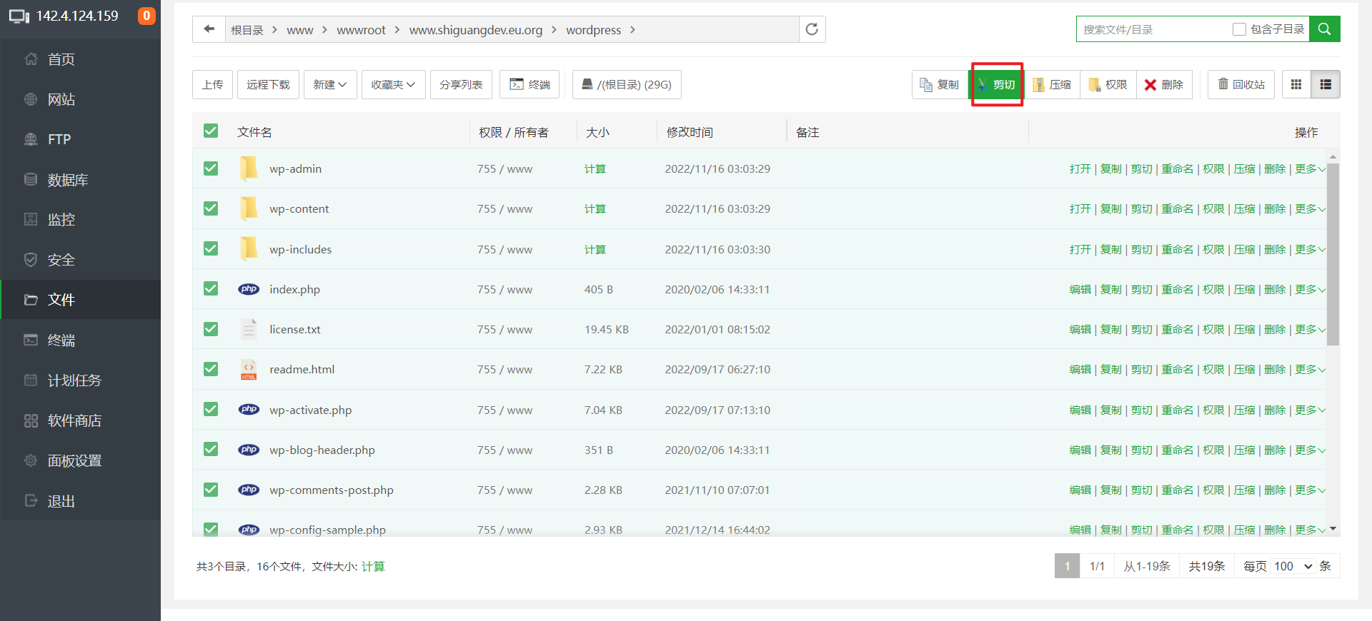Click page number 1 in pagination
Viewport: 1372px width, 621px height.
click(1067, 566)
